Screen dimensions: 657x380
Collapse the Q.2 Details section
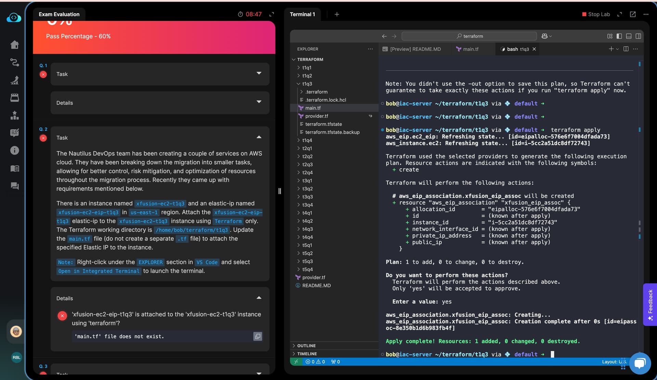click(x=259, y=298)
